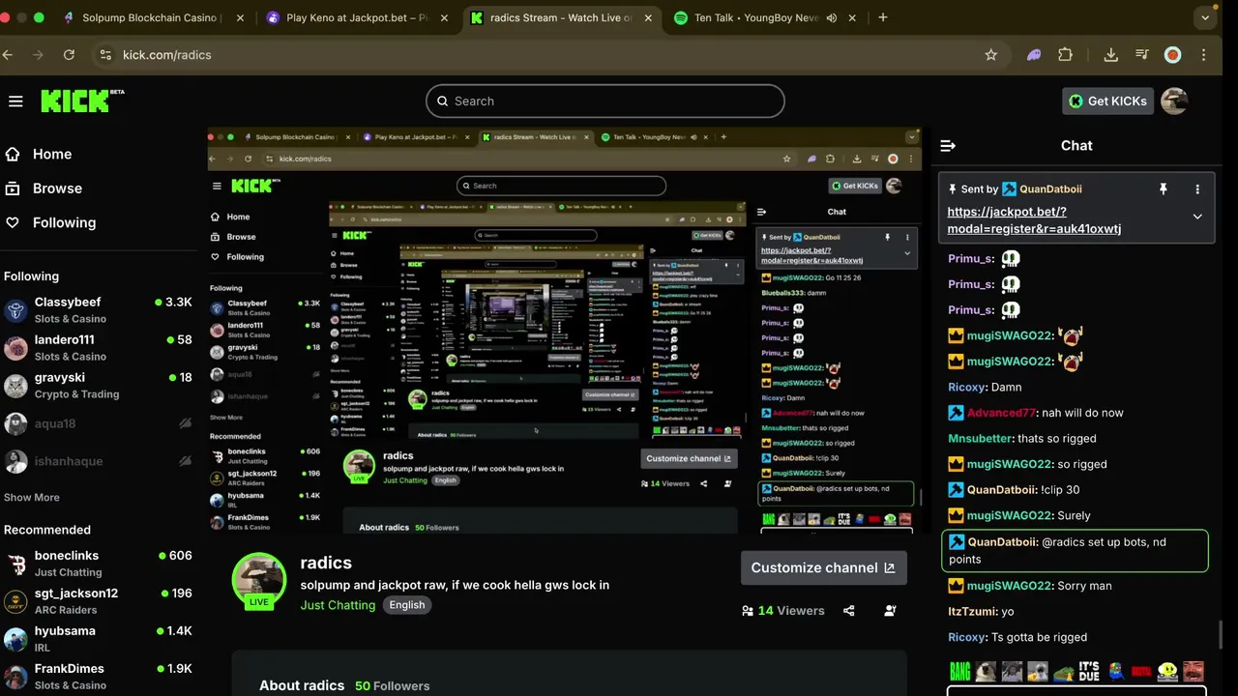Click the purple extension icon in toolbar

(1034, 55)
